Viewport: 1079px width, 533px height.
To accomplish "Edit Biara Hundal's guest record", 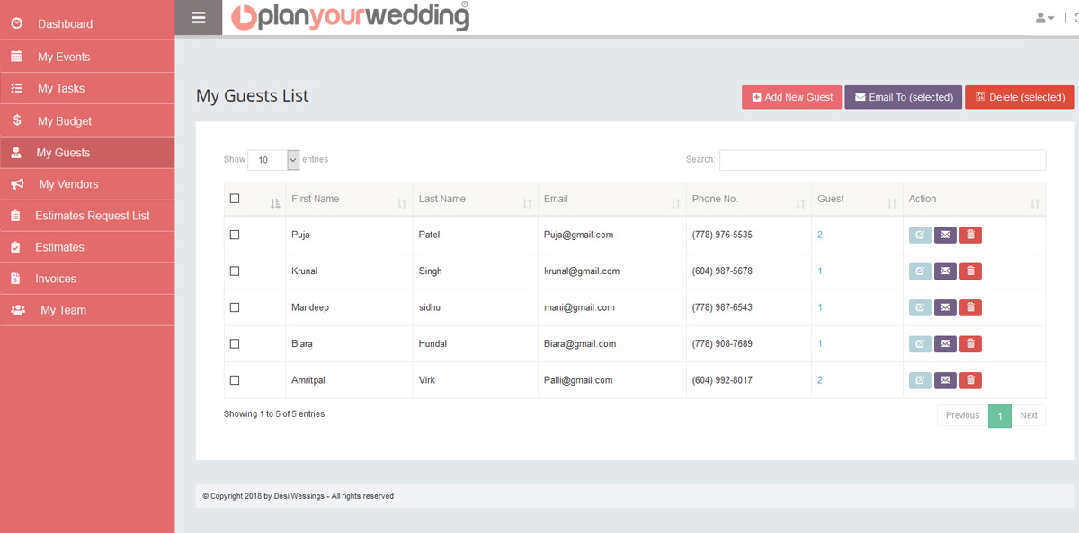I will click(920, 343).
